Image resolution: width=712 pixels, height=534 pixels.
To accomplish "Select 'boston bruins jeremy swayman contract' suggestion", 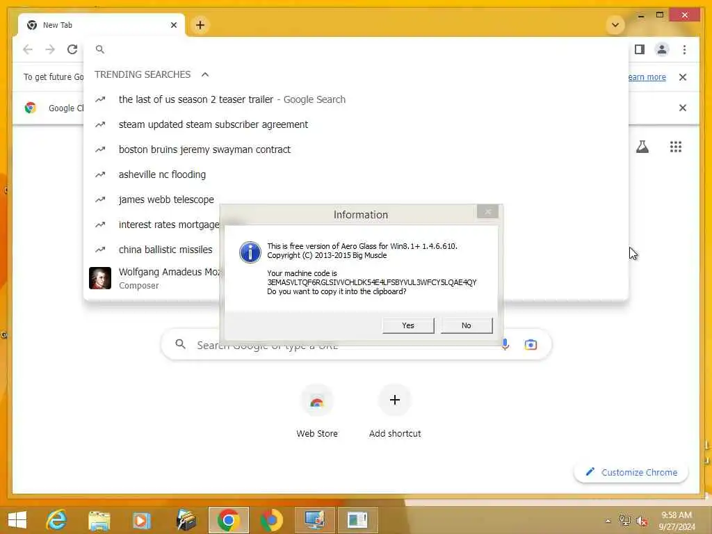I will (356, 149).
